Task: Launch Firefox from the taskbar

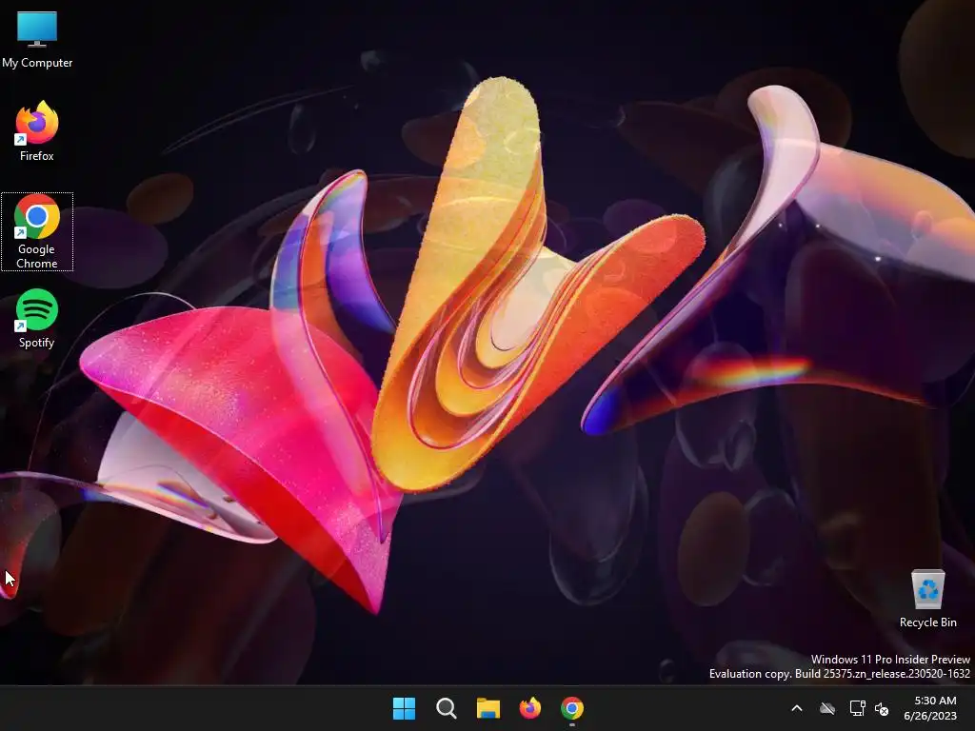Action: pyautogui.click(x=529, y=708)
